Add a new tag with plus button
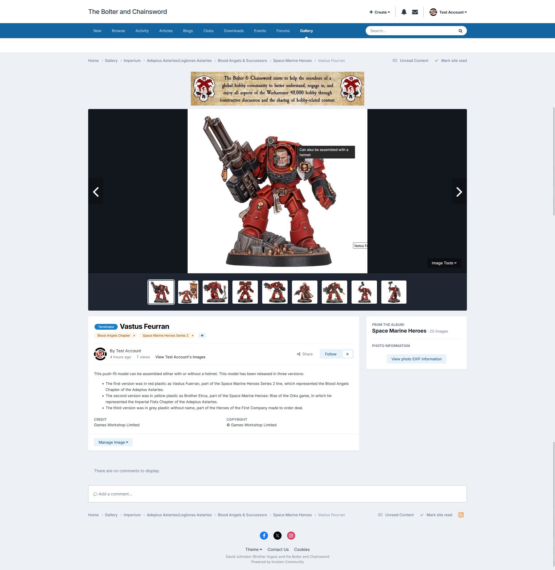Viewport: 555px width, 570px height. [x=202, y=335]
